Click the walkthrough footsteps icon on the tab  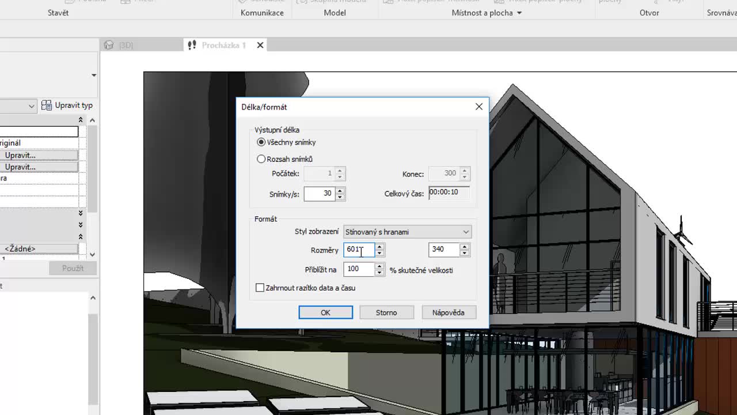(192, 45)
